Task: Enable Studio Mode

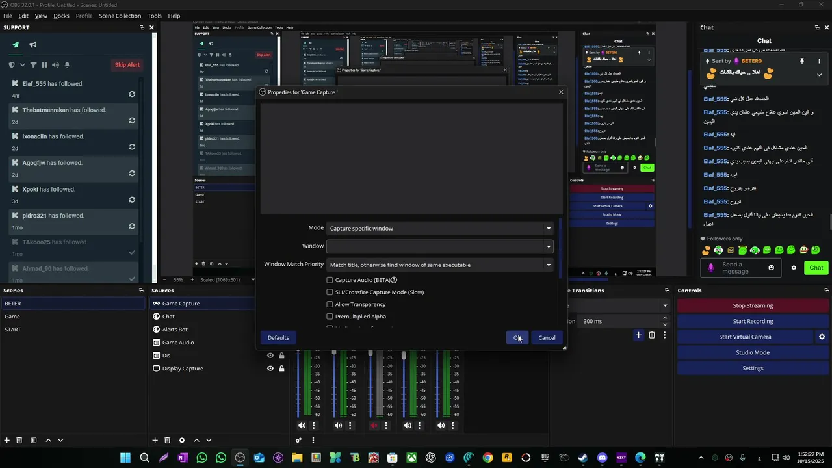Action: pyautogui.click(x=753, y=352)
